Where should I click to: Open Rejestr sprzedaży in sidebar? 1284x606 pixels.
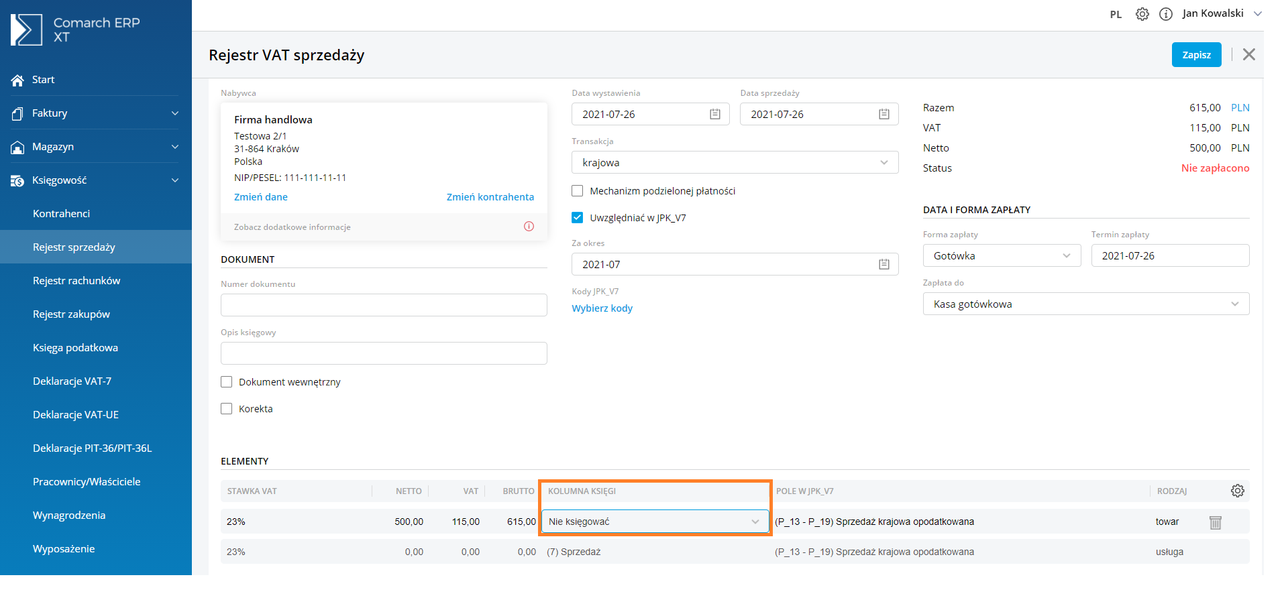click(x=96, y=247)
